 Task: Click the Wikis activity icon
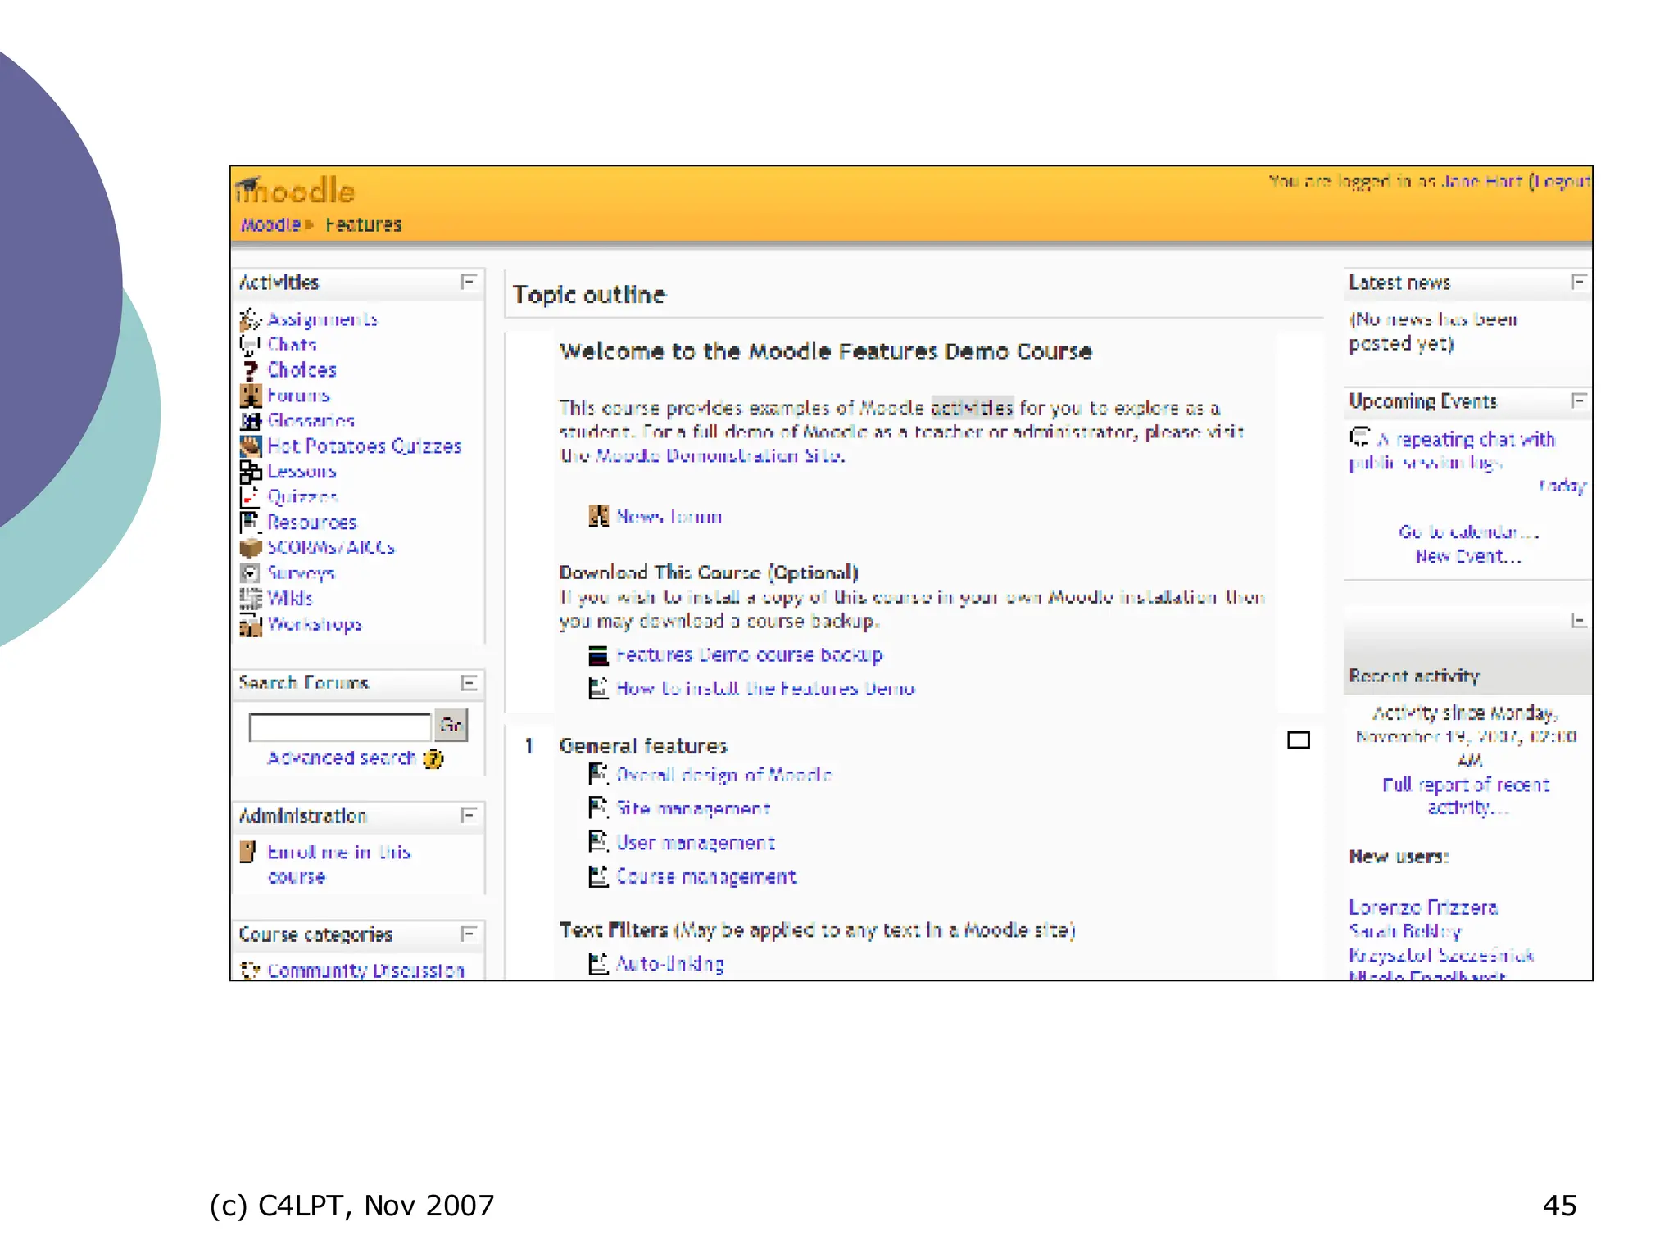click(250, 599)
